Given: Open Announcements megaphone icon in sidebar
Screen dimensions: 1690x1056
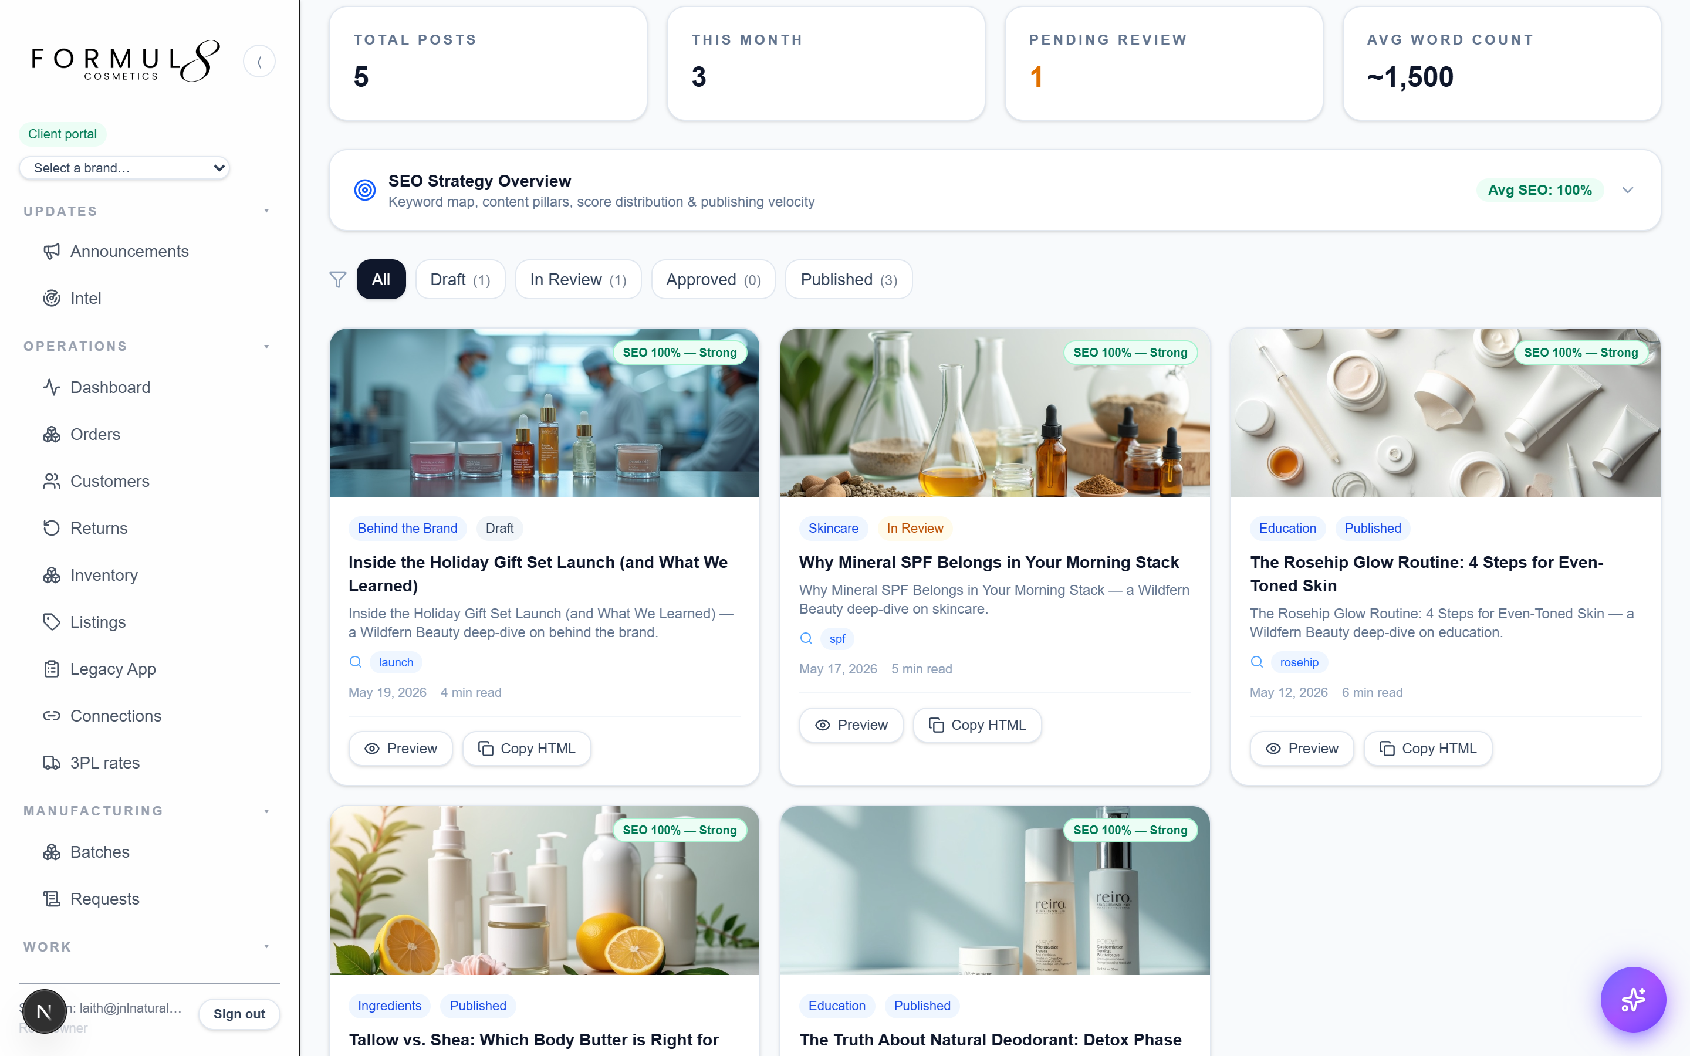Looking at the screenshot, I should tap(52, 252).
